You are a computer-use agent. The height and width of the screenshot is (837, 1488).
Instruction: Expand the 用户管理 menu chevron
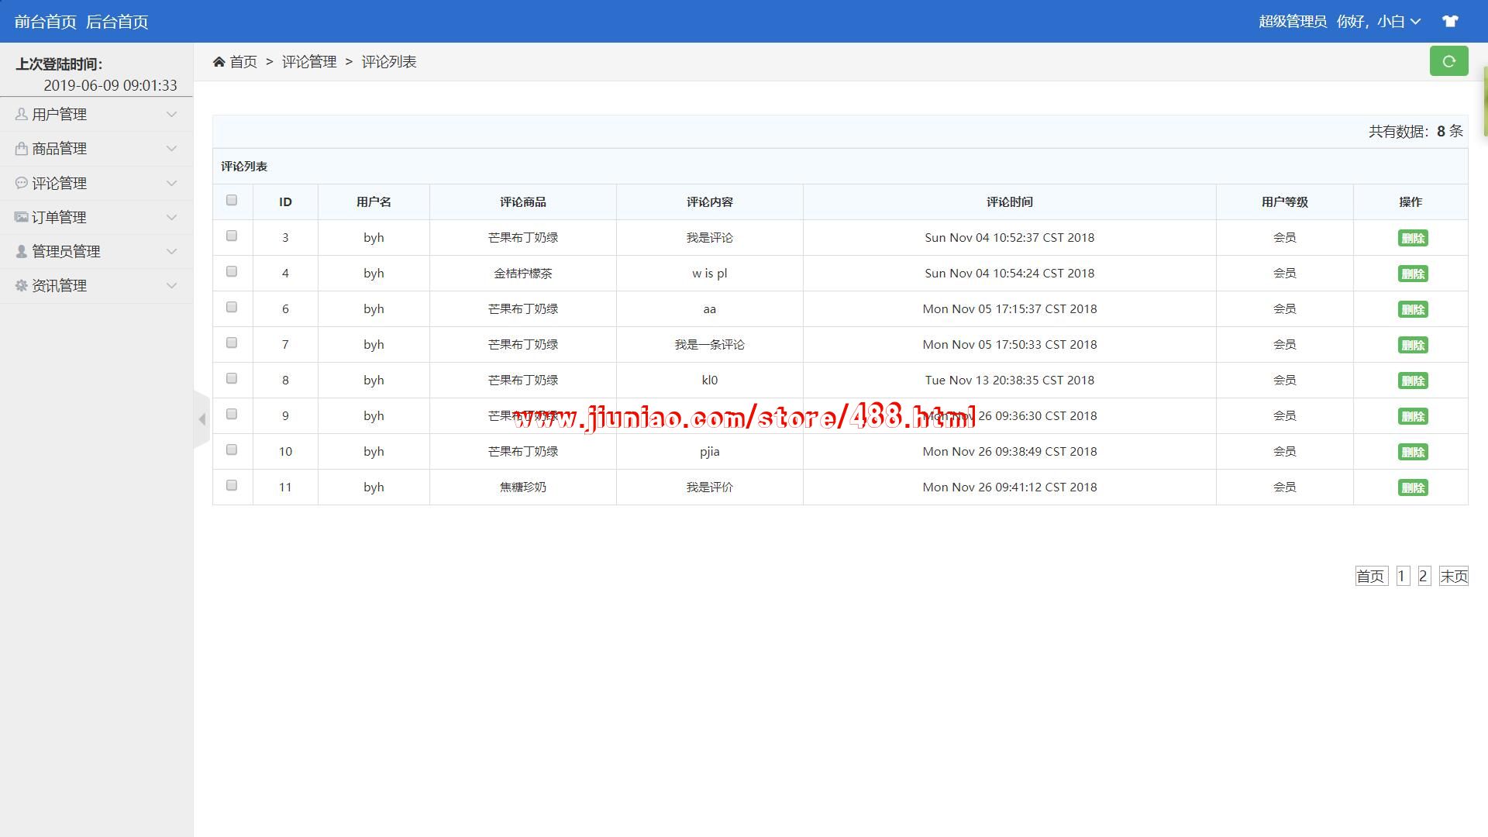click(172, 115)
